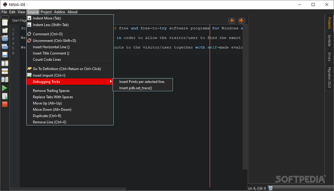Open the Project menu
The image size is (334, 191).
coord(46,12)
